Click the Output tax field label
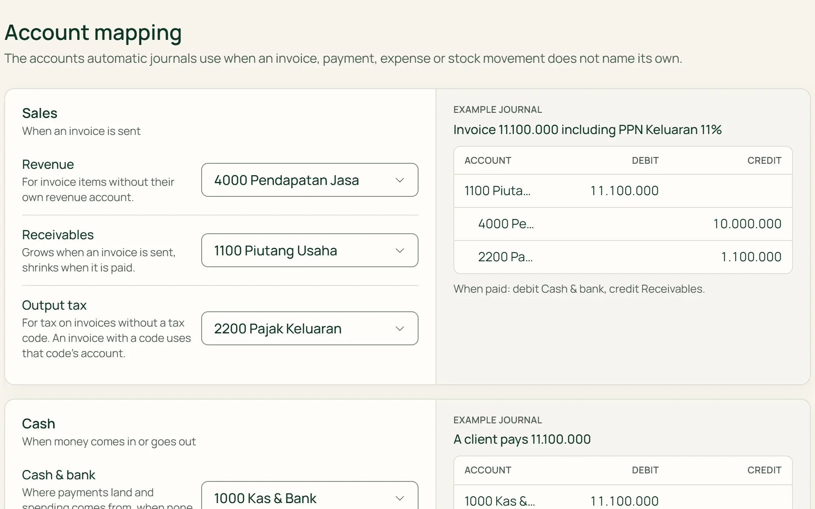The image size is (815, 509). point(54,305)
